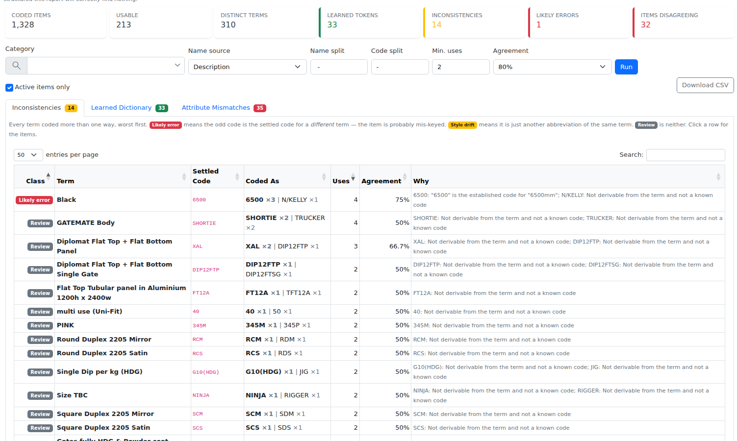This screenshot has height=441, width=737.
Task: Toggle the Active items only checkbox
Action: click(9, 87)
